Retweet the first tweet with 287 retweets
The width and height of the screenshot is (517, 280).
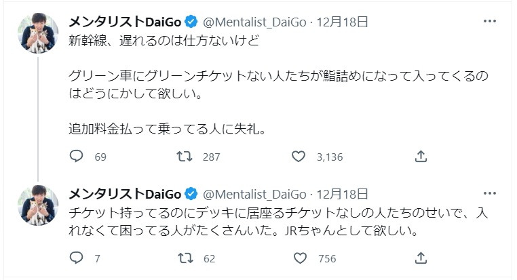pyautogui.click(x=184, y=157)
